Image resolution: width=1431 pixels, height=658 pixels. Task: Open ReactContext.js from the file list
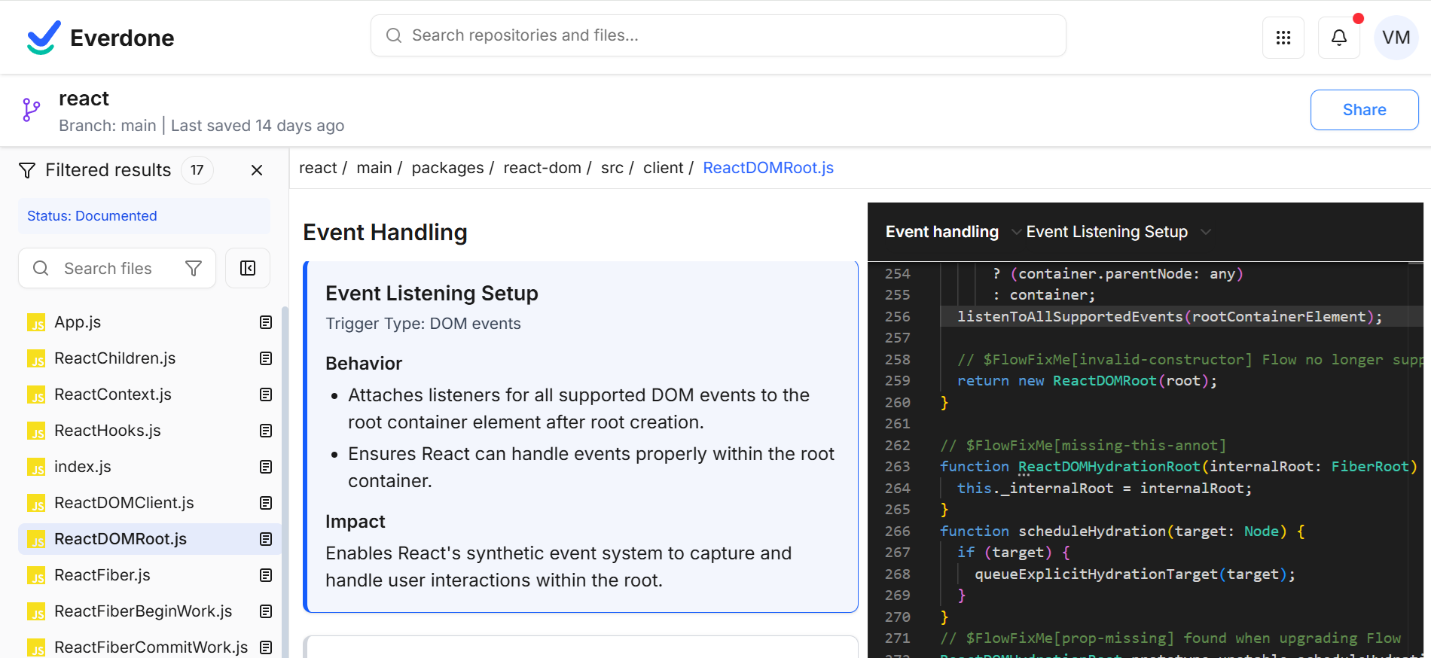pyautogui.click(x=113, y=394)
